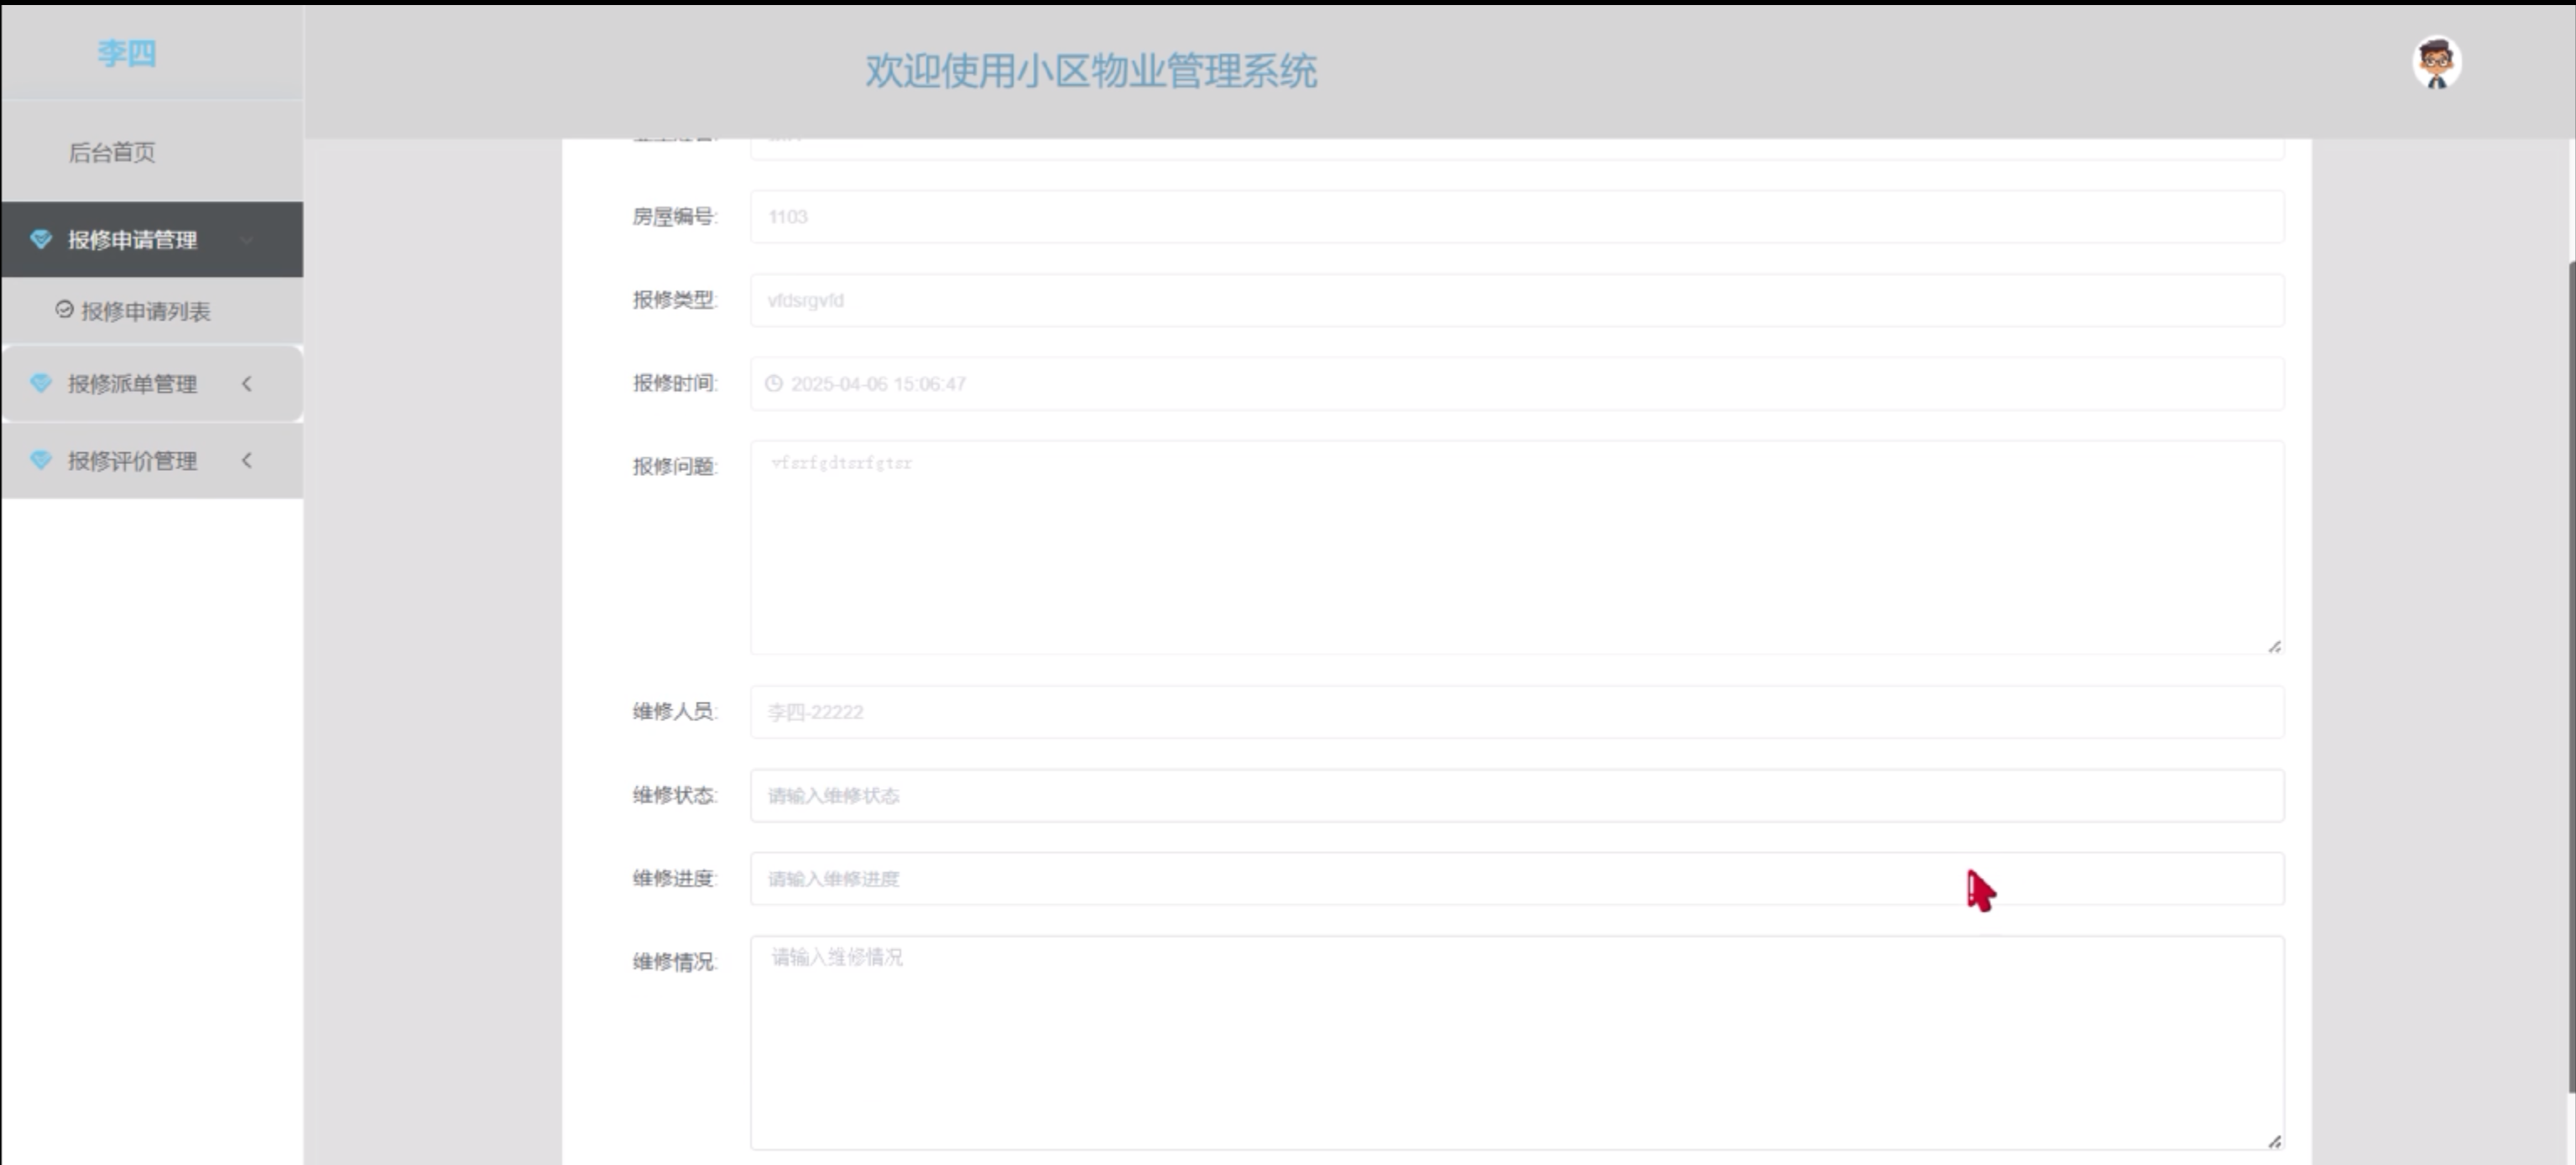Screen dimensions: 2576x1165
Task: Open 后台首页 menu item
Action: (x=112, y=152)
